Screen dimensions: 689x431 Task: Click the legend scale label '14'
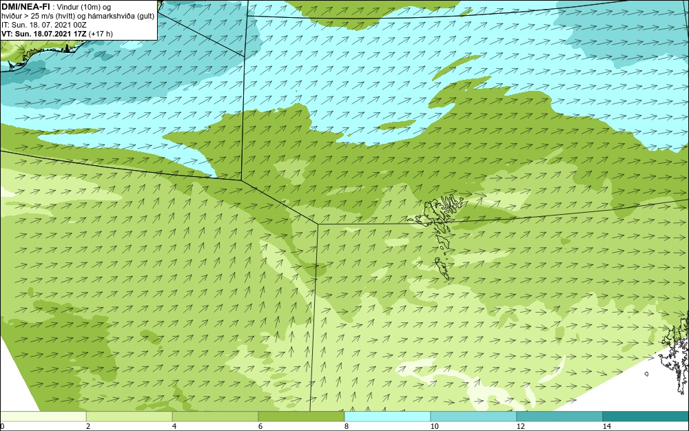click(606, 426)
